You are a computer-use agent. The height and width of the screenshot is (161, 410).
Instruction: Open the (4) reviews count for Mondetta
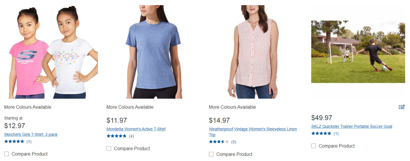pos(131,136)
